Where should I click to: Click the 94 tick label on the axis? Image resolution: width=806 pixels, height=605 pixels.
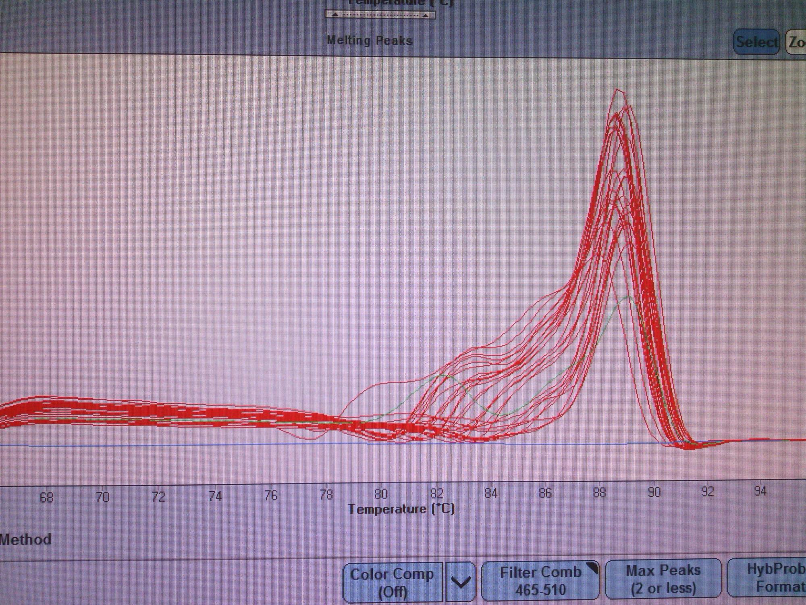tap(760, 491)
